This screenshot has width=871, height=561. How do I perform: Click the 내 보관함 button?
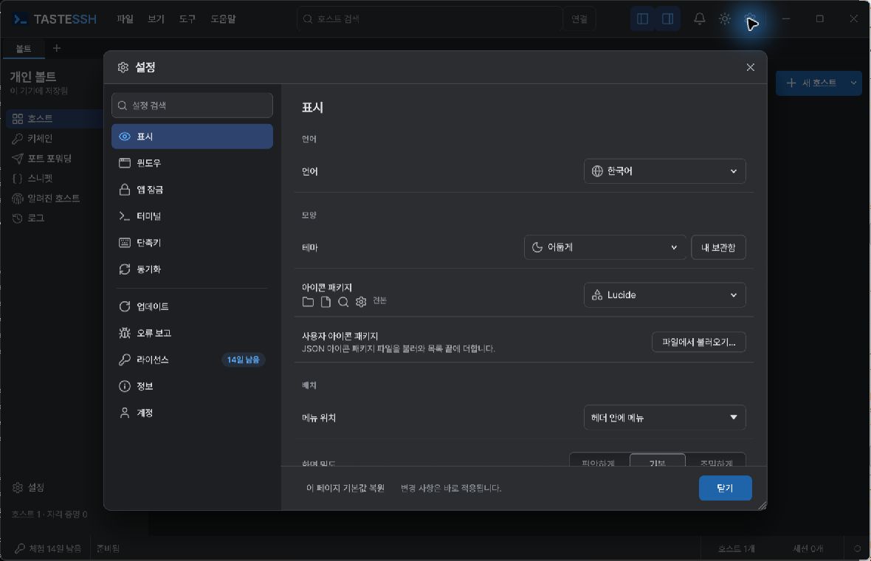pos(718,247)
